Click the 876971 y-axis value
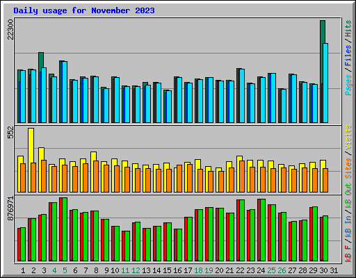356x278 pixels. tap(10, 208)
